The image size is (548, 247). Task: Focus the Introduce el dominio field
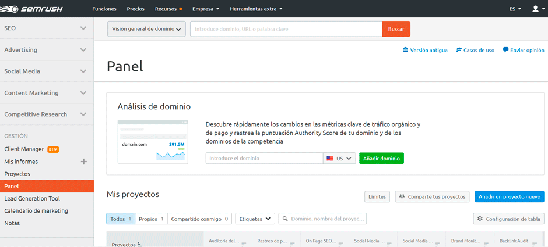pos(264,158)
